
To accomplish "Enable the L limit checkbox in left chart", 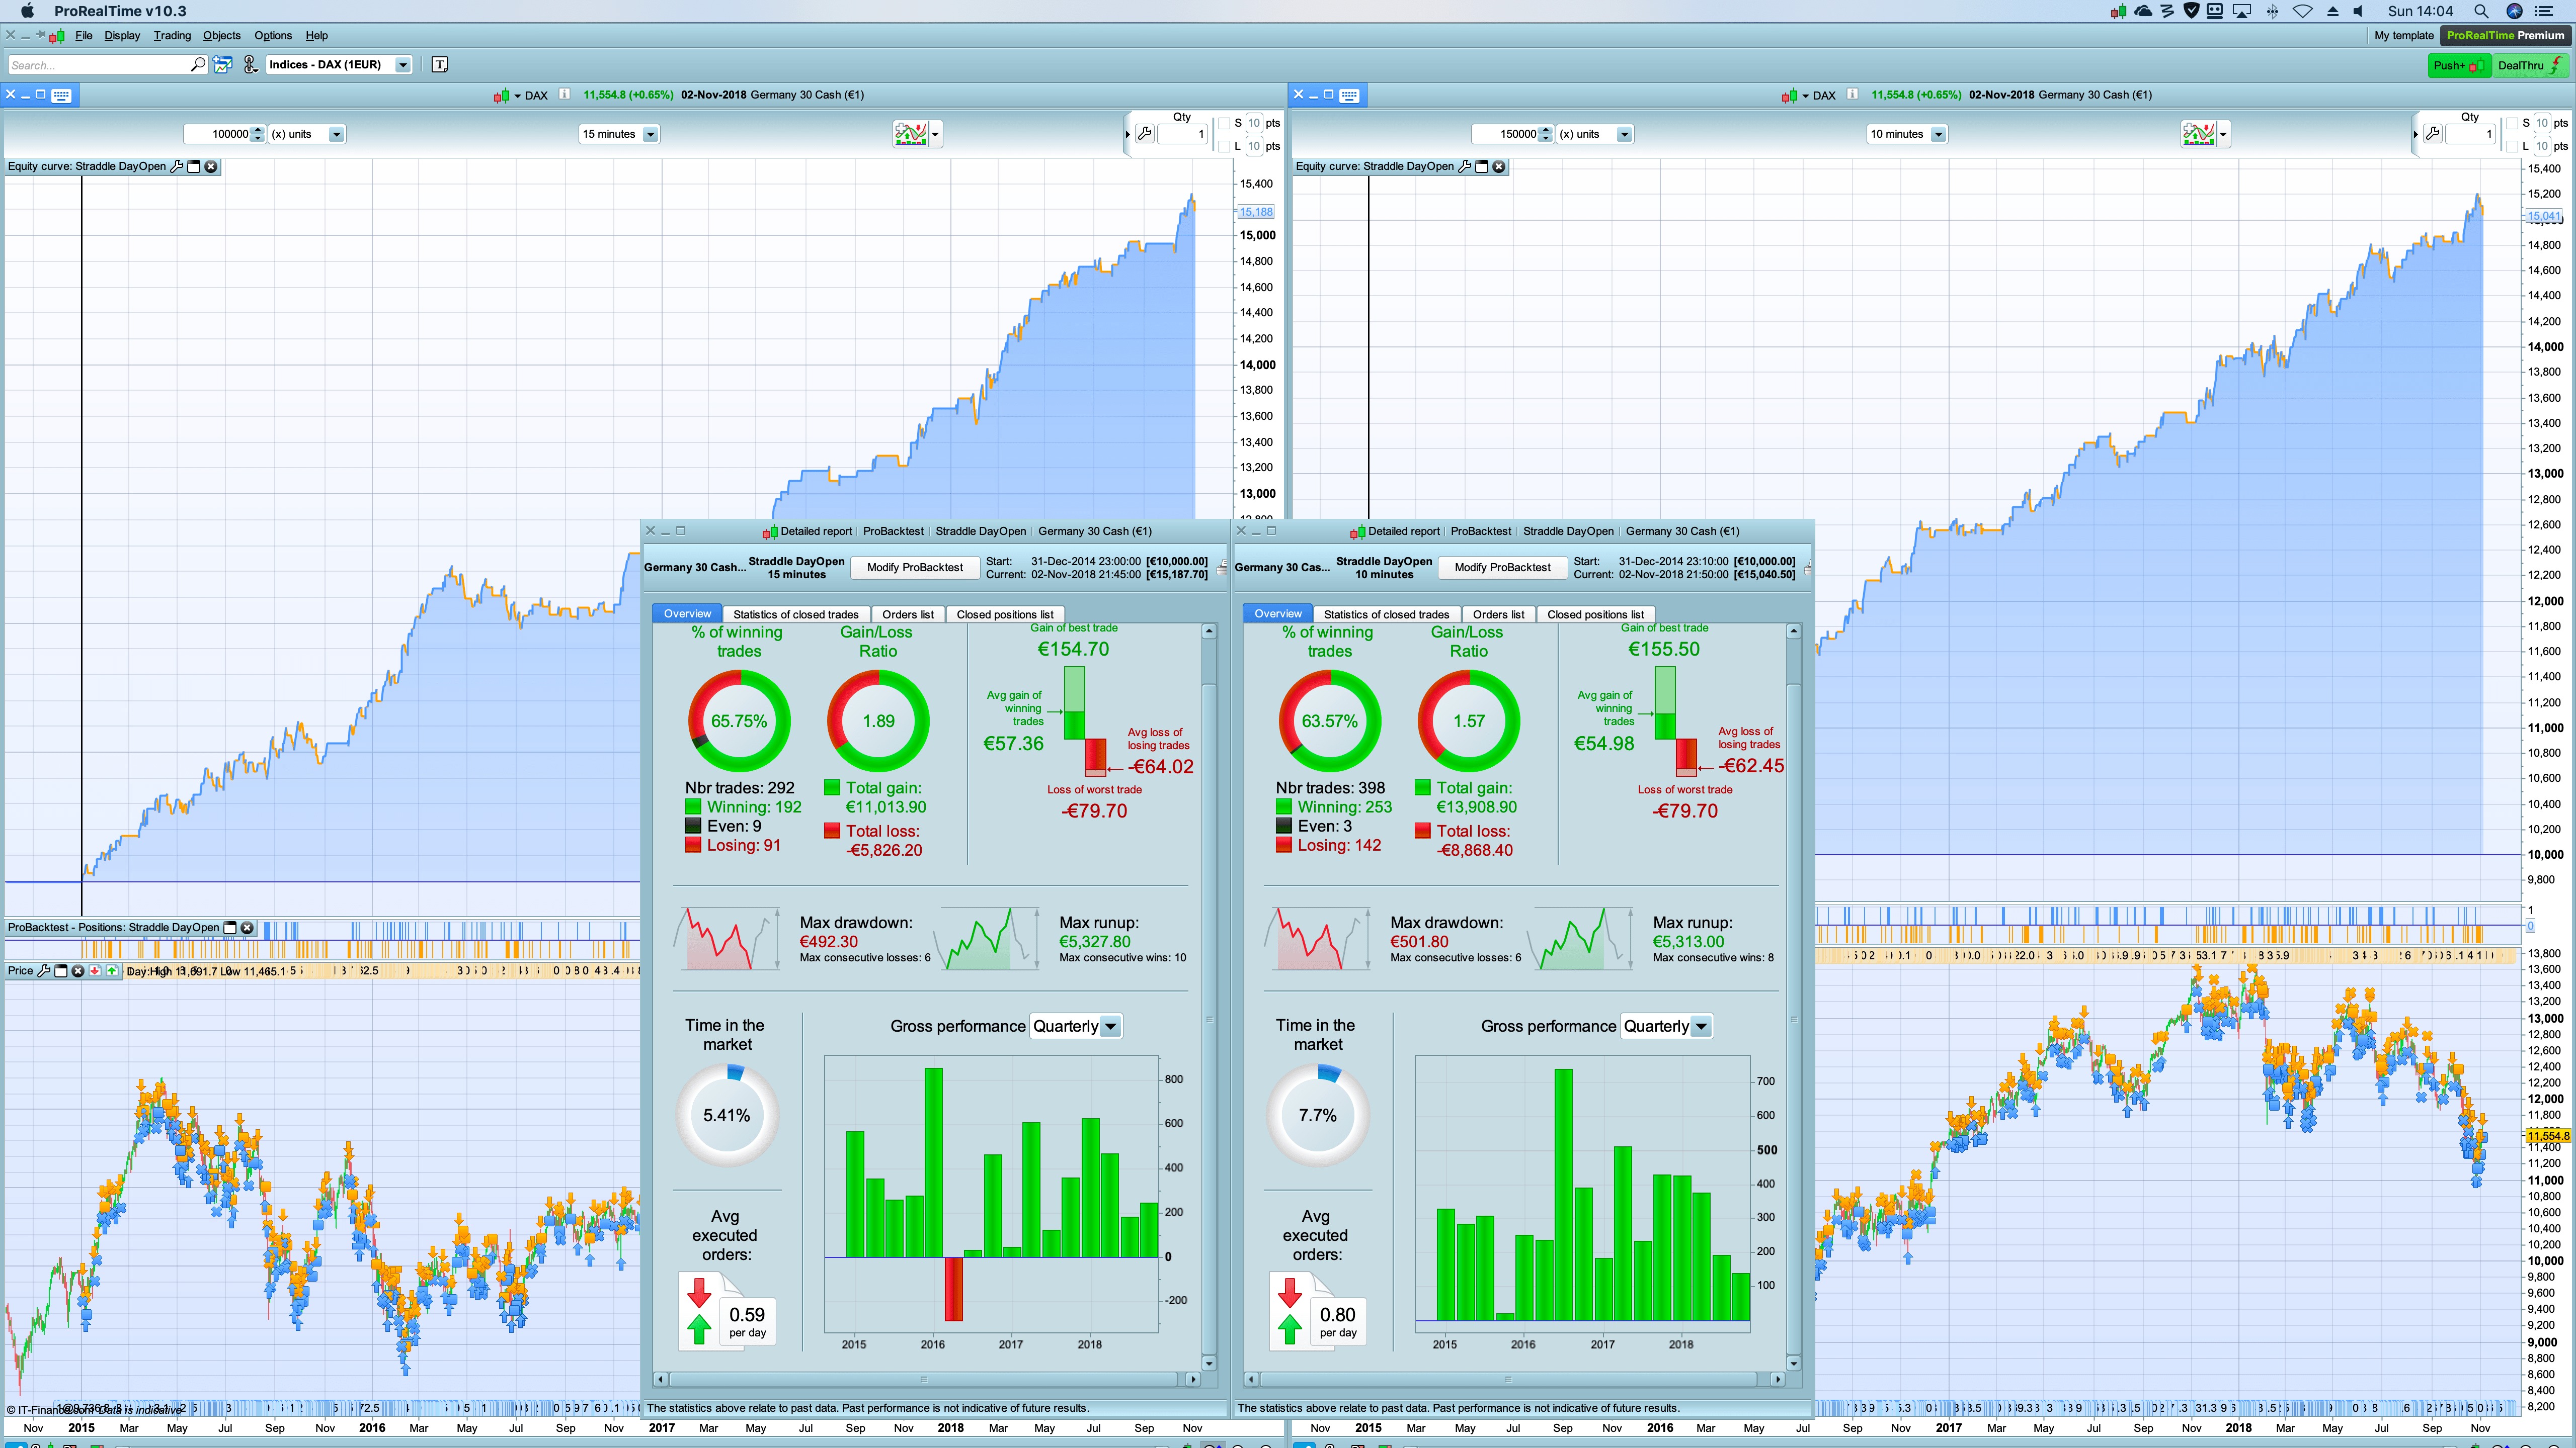I will pos(1224,146).
